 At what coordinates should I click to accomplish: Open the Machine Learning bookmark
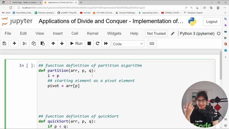(45, 13)
